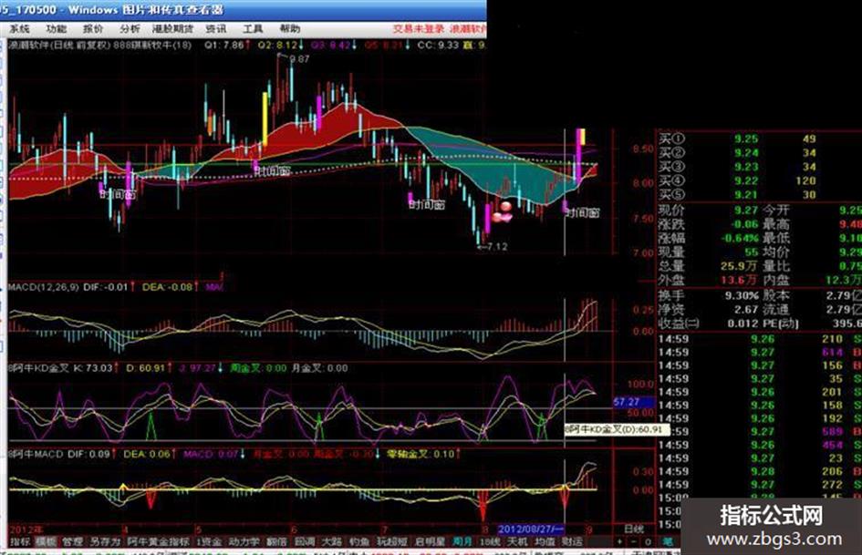Select the 钓鱼 template tab
Viewport: 862px width, 555px height.
point(359,541)
